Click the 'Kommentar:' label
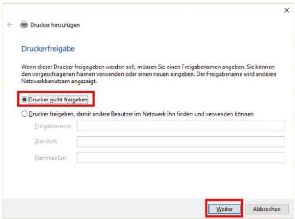Screen dimensions: 295x219 [x=50, y=158]
